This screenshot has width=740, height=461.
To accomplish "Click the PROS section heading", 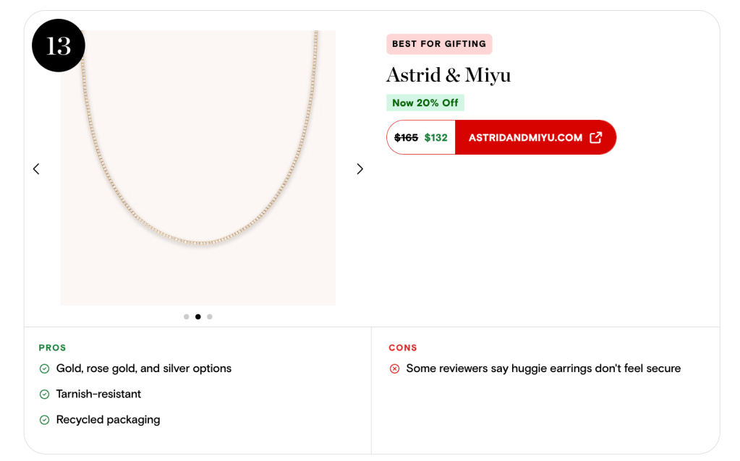I will pyautogui.click(x=53, y=348).
